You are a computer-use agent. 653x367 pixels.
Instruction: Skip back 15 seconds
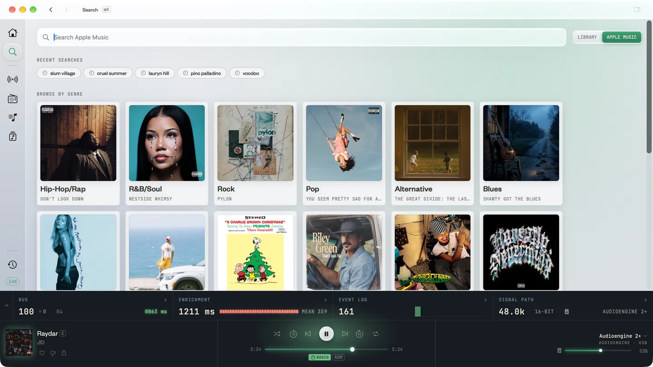pyautogui.click(x=293, y=334)
